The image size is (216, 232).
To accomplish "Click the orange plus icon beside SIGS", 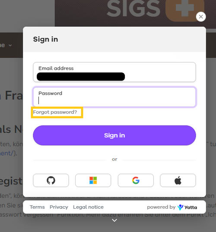I will (x=185, y=10).
